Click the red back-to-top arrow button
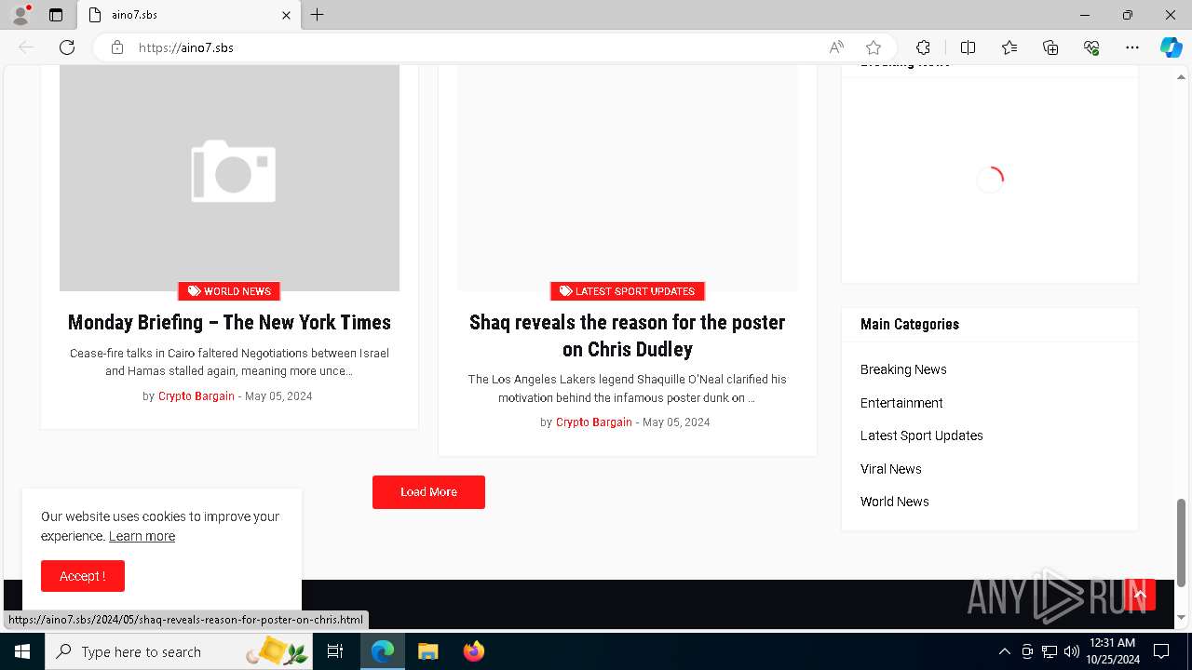 [1140, 595]
